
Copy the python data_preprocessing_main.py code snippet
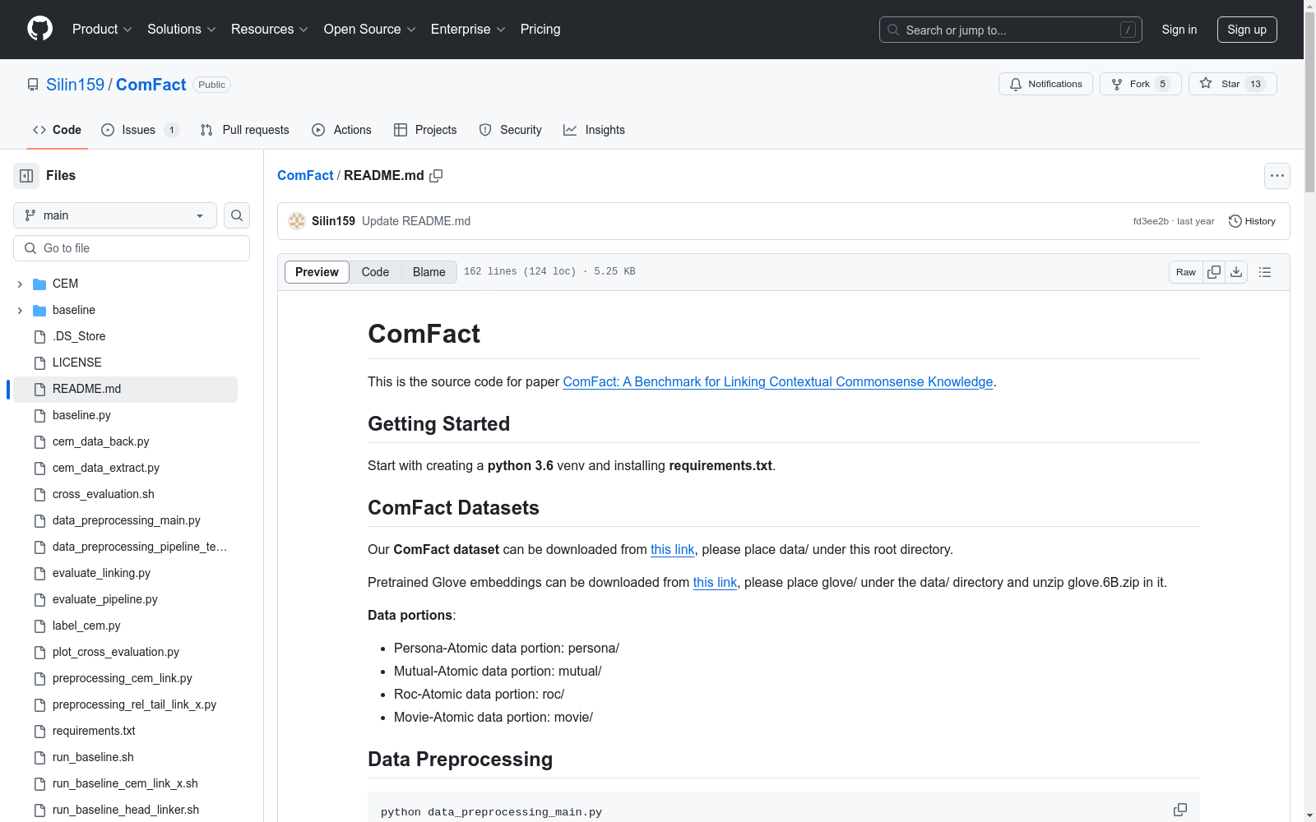1179,810
